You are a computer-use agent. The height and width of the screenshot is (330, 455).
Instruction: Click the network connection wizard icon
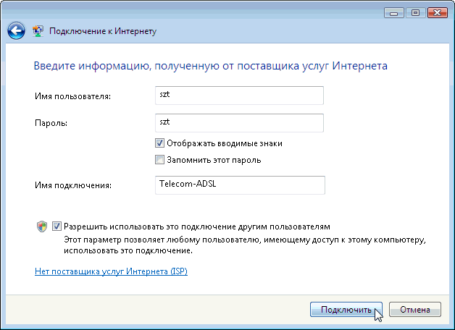coord(38,30)
